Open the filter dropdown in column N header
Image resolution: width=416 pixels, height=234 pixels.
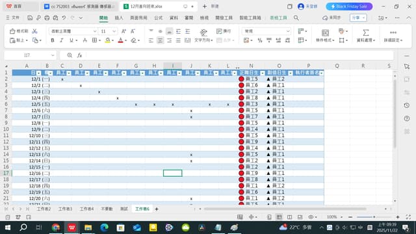point(263,73)
